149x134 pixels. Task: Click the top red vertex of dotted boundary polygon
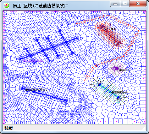coord(109,15)
